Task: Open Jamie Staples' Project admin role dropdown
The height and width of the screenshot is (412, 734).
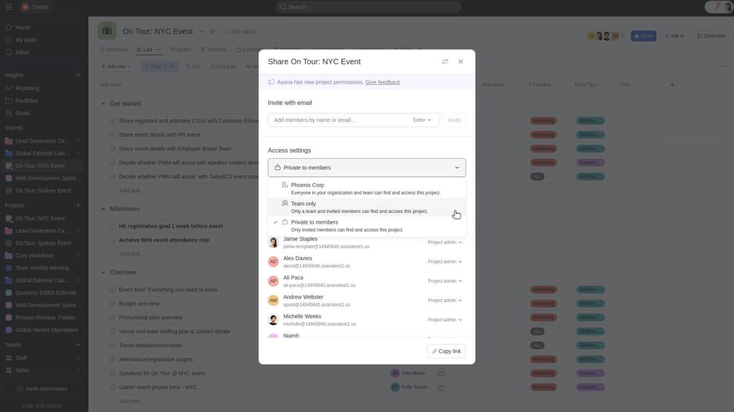Action: (445, 242)
